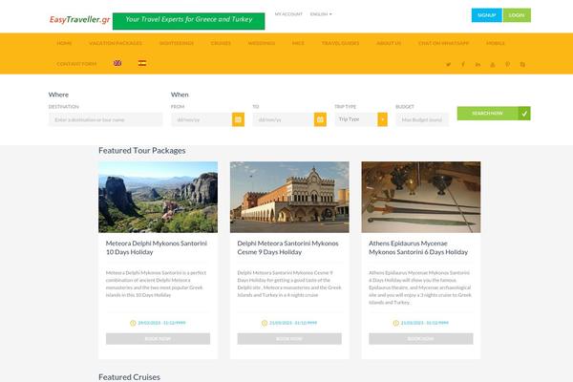
Task: Open the EasyTraveller.gr logo home link
Action: [79, 19]
